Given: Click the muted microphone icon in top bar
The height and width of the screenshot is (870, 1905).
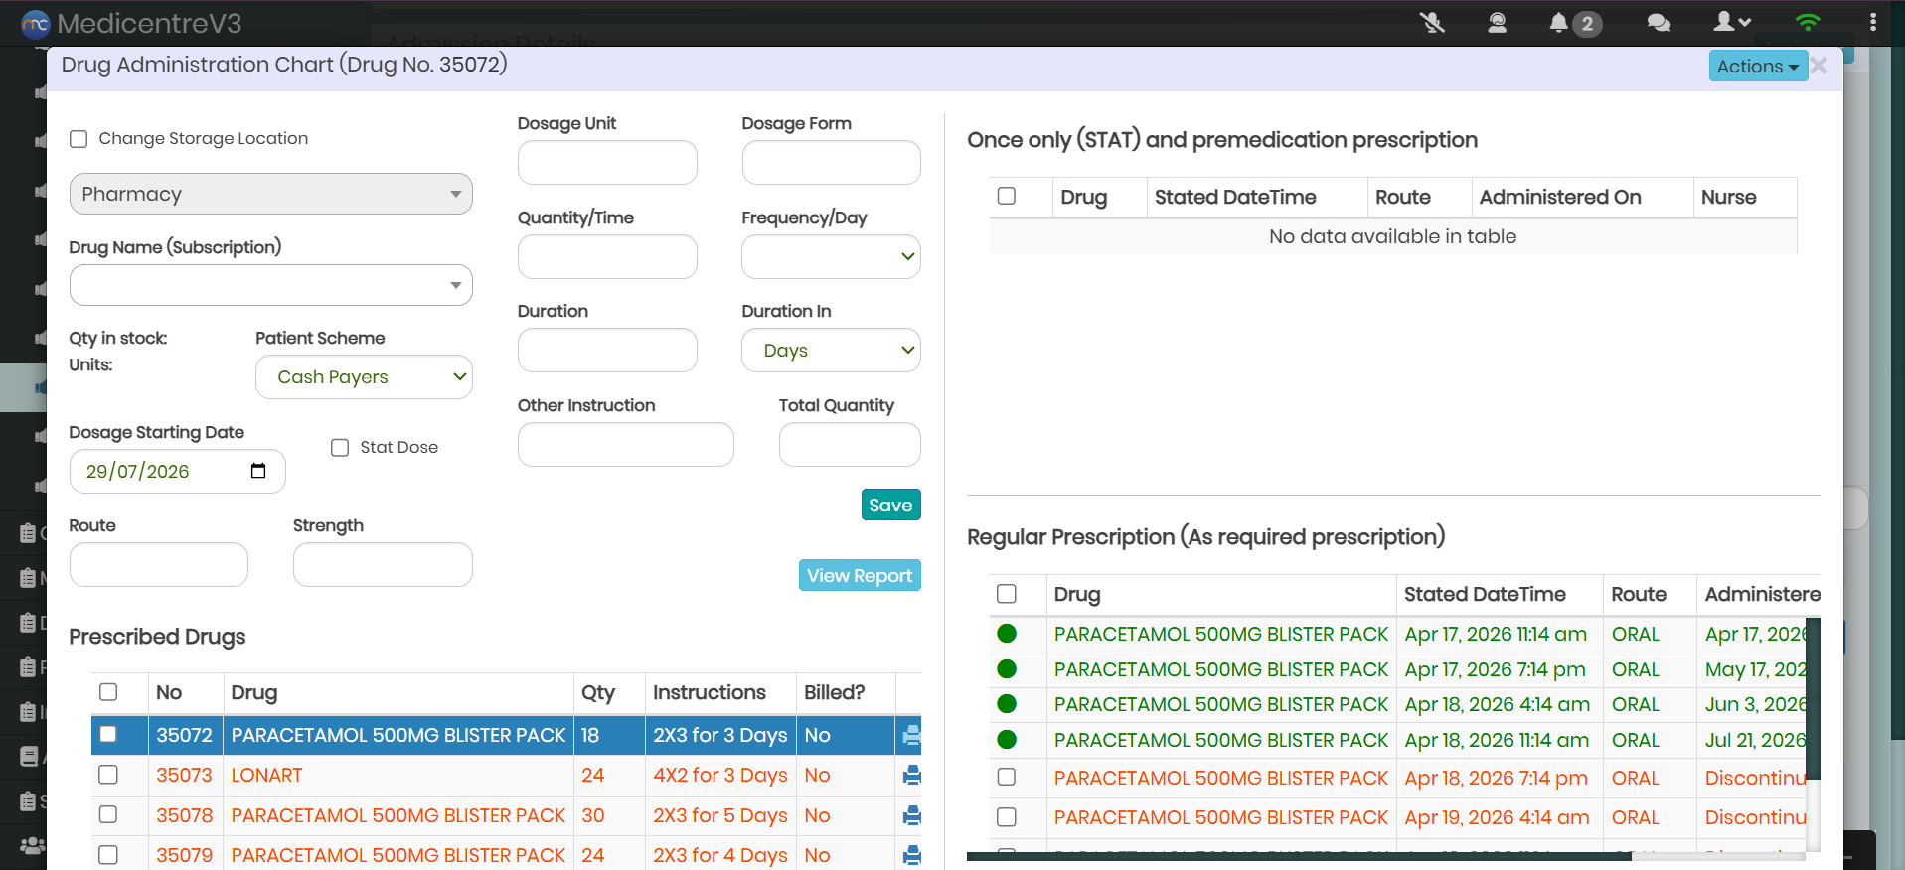Looking at the screenshot, I should [1432, 22].
